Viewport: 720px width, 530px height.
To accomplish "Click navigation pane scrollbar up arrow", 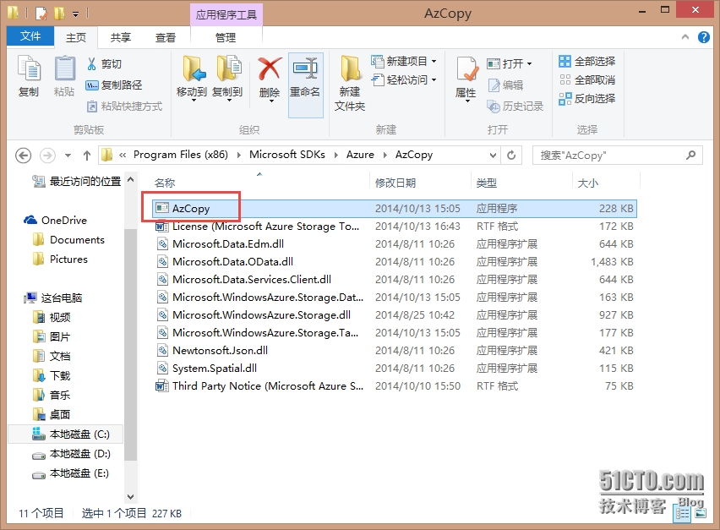I will point(130,179).
